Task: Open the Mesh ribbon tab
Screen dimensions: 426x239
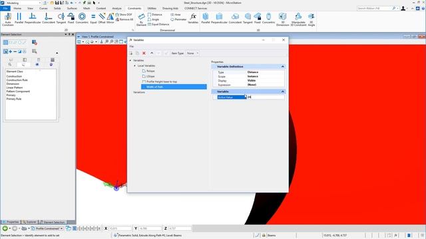Action: coord(87,9)
